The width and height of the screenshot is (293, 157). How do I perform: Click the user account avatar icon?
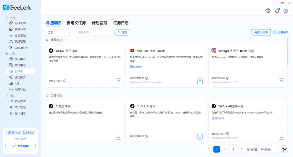click(x=286, y=11)
